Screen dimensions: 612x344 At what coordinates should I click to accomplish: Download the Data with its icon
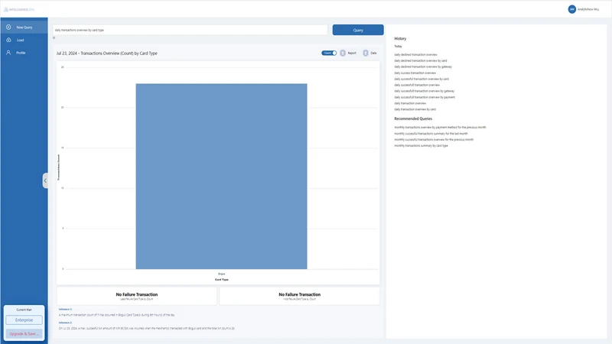(366, 53)
